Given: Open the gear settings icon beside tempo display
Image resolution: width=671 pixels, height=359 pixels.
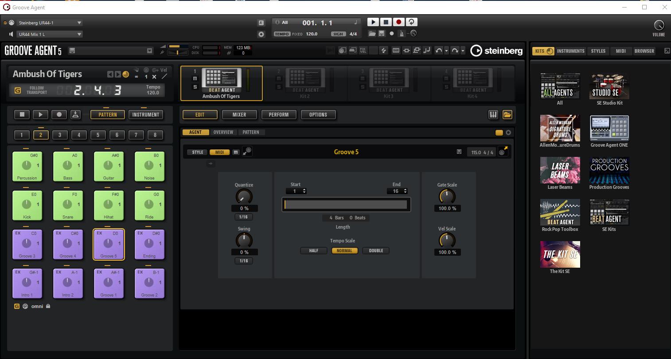Looking at the screenshot, I should pyautogui.click(x=261, y=34).
